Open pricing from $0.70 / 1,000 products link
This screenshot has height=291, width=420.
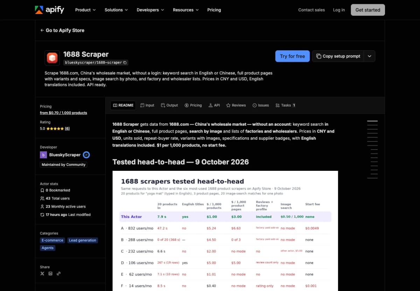[x=63, y=113]
